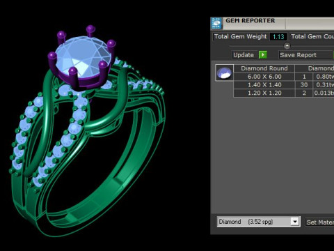Click the 0.013 carat weight cell
334x251 pixels.
(x=324, y=93)
